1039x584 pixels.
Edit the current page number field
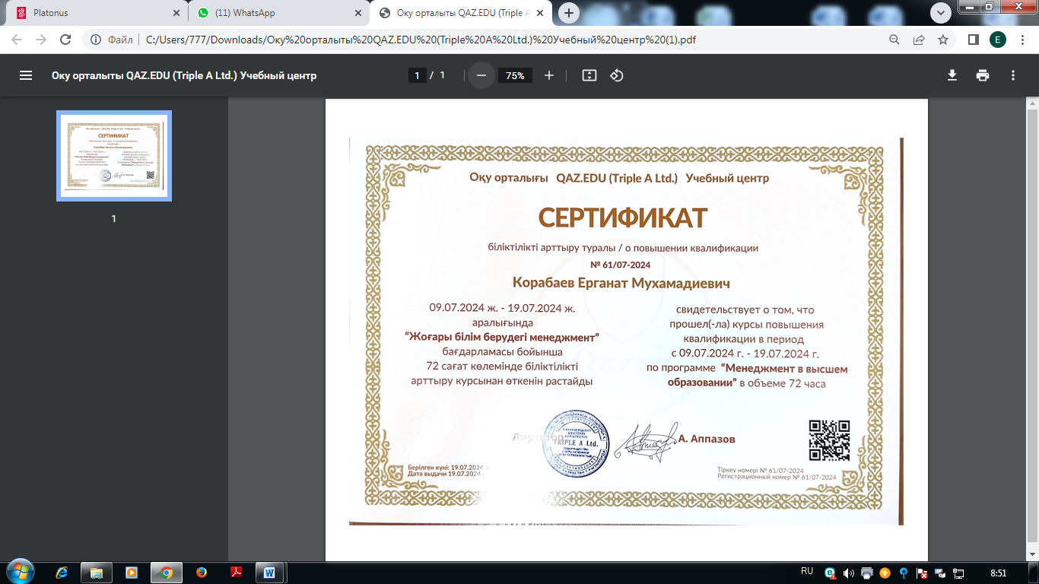coord(417,75)
